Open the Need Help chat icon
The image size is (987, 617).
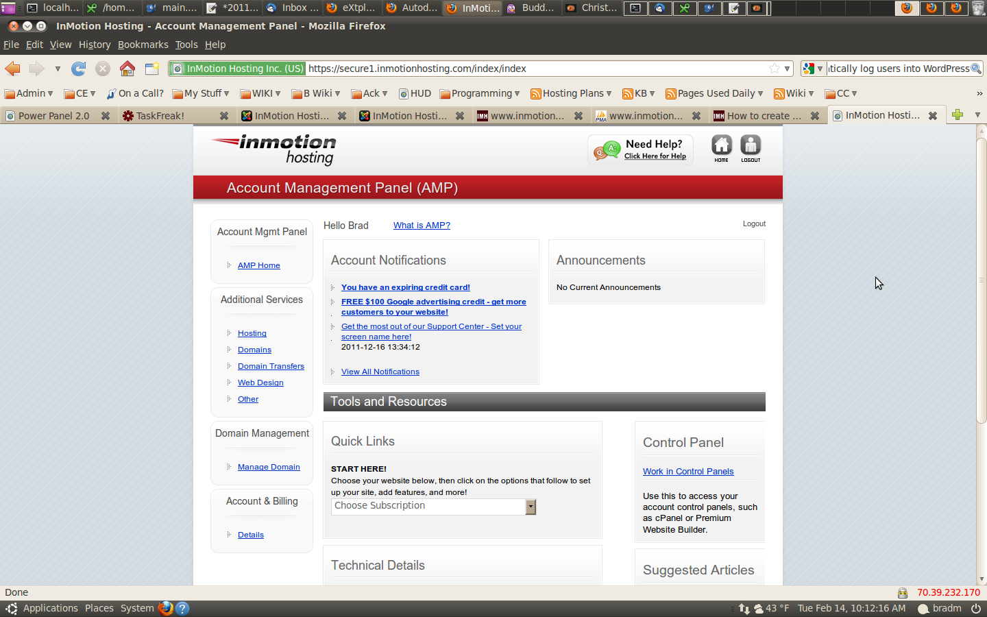click(x=606, y=150)
